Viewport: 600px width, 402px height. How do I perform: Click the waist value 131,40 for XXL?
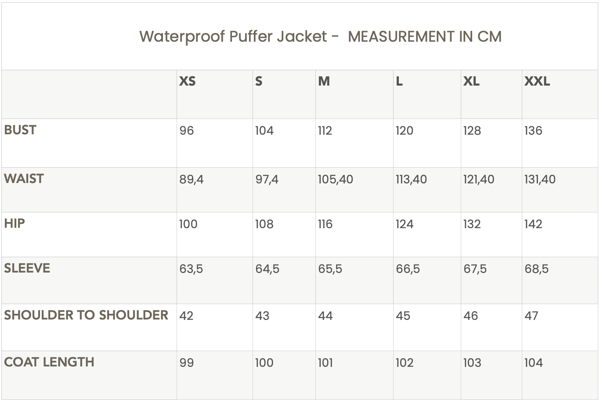click(540, 179)
